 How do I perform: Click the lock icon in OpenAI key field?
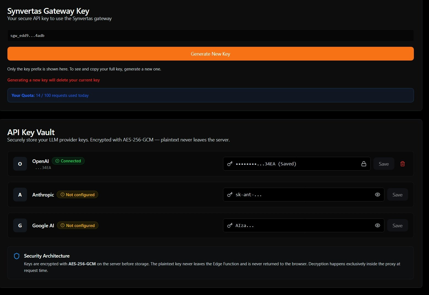click(364, 164)
